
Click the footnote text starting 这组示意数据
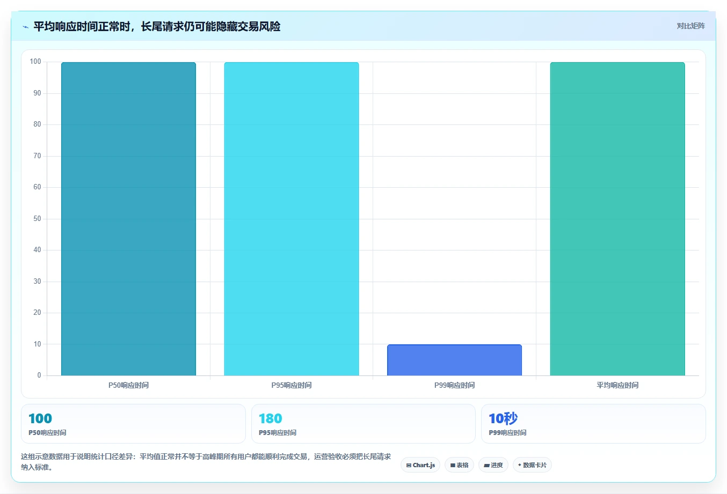pos(206,462)
